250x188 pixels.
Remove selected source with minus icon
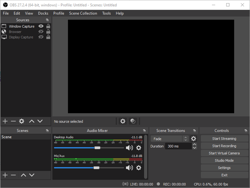click(x=13, y=121)
